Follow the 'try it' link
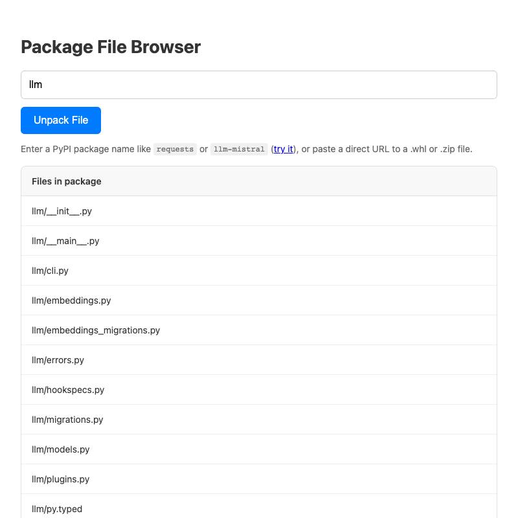 [283, 149]
